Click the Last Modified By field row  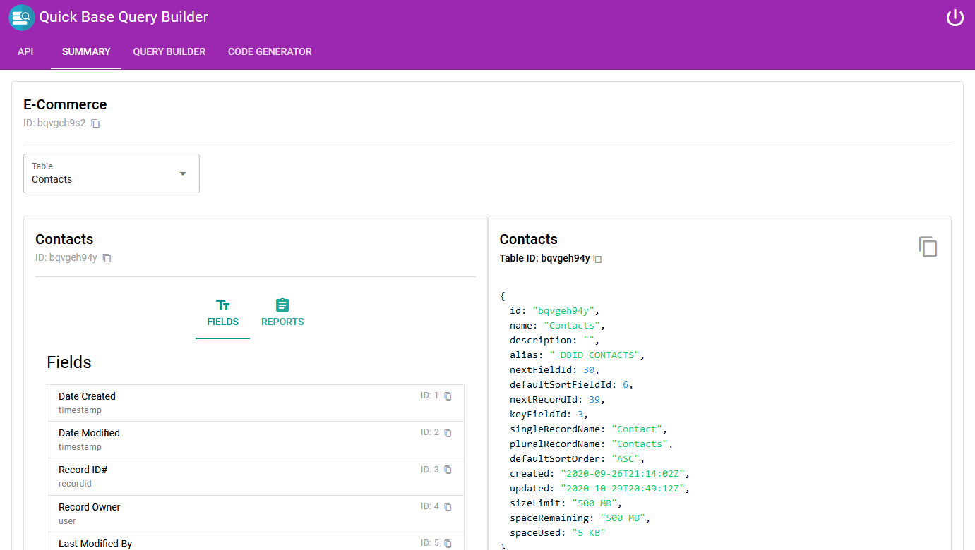256,541
